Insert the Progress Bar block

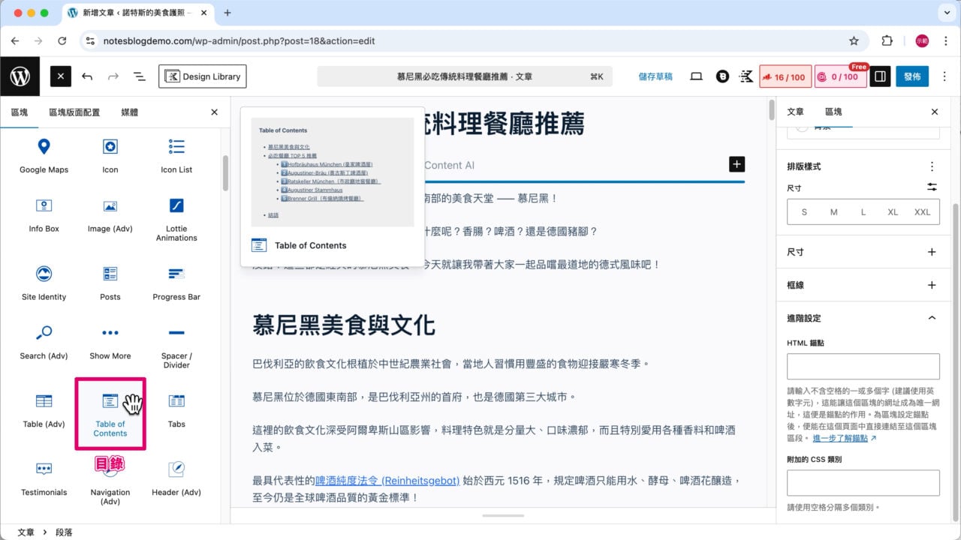coord(176,283)
